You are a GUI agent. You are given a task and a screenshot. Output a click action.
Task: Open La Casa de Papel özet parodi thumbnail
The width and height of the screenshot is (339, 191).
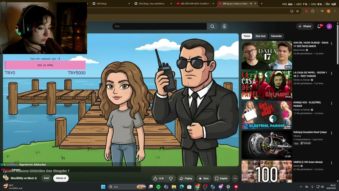(x=267, y=85)
